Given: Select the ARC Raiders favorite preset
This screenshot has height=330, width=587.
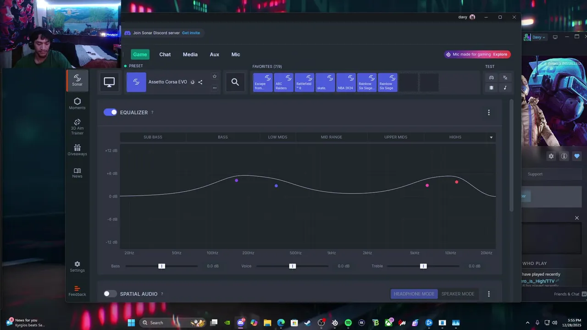Looking at the screenshot, I should click(x=283, y=82).
